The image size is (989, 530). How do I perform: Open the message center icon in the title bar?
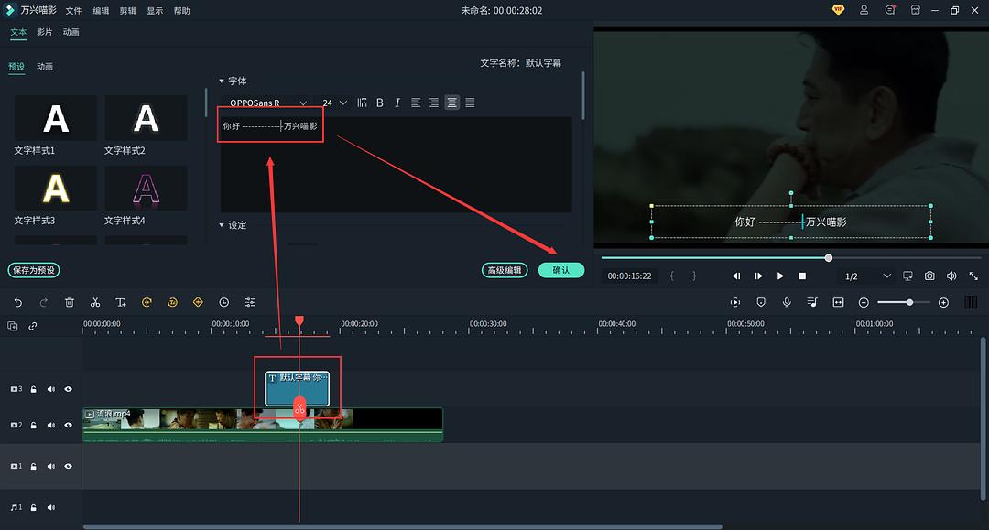(890, 10)
